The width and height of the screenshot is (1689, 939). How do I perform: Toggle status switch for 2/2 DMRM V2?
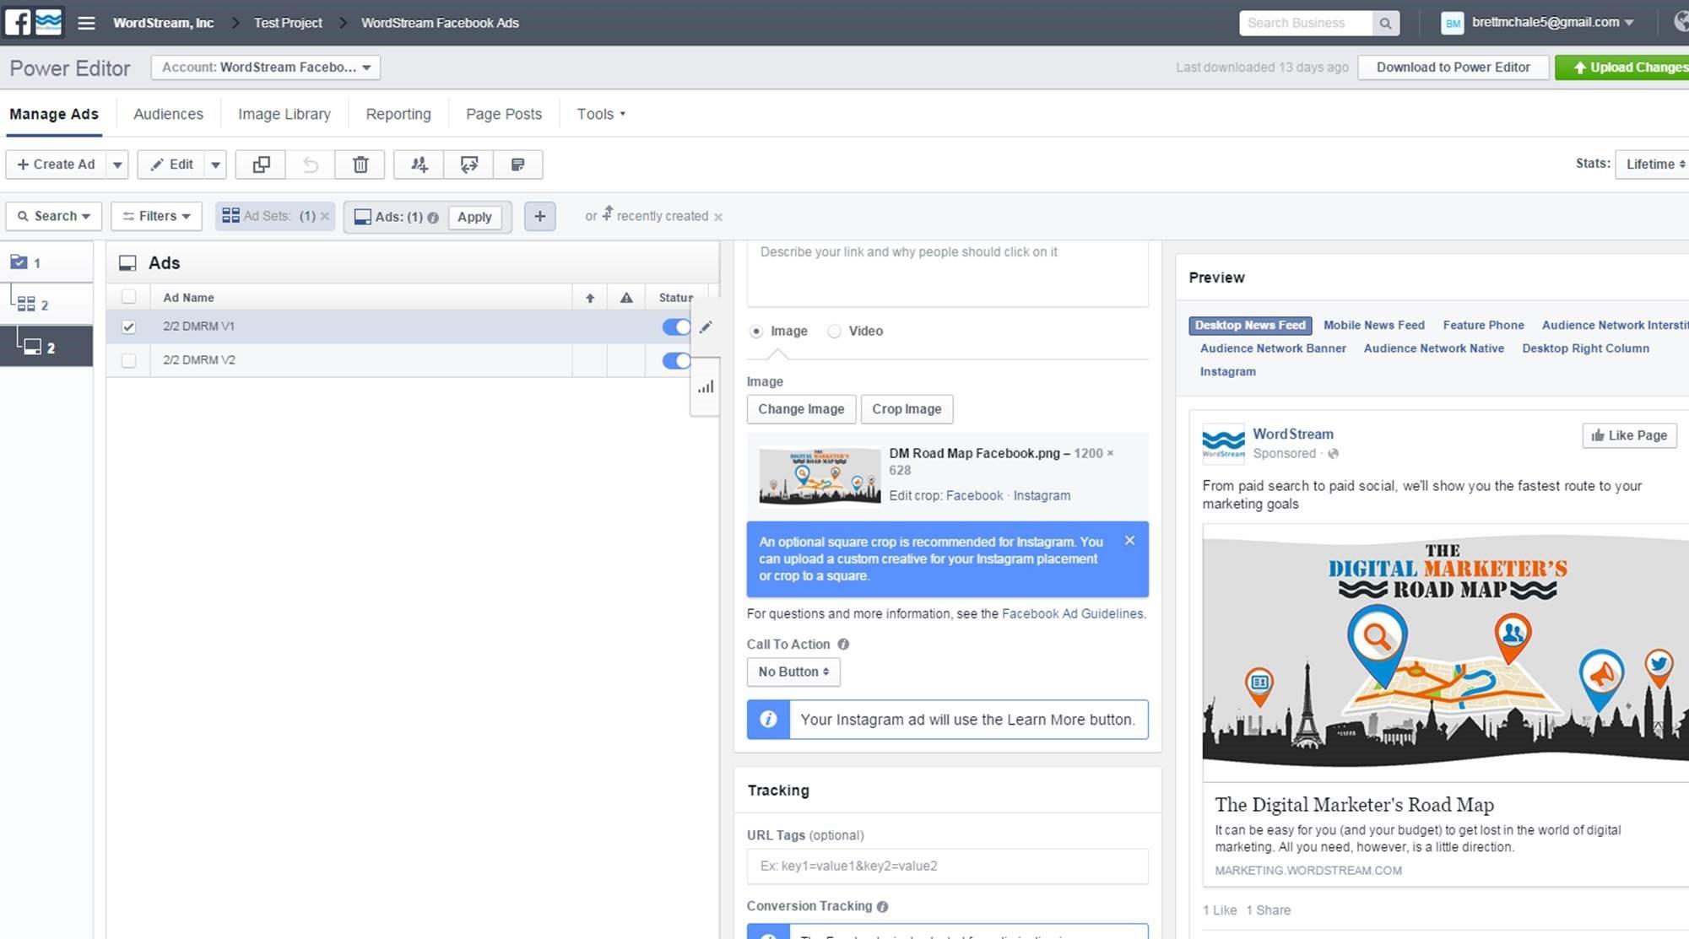pos(676,361)
